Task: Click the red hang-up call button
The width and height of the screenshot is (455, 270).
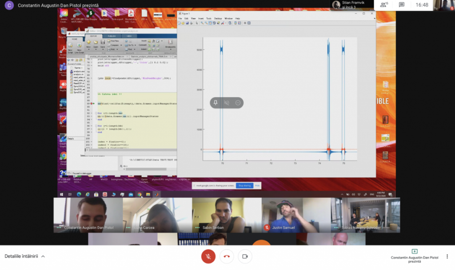Action: [x=227, y=256]
